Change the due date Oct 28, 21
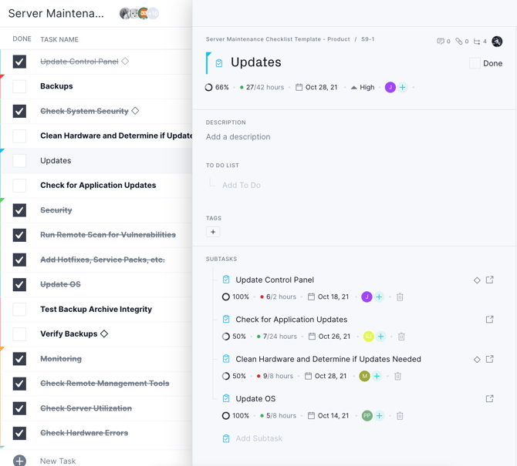Image resolution: width=517 pixels, height=466 pixels. coord(322,87)
